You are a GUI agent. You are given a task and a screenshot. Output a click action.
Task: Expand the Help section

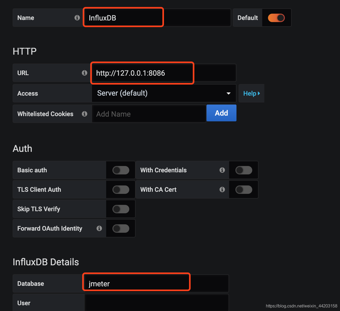click(251, 93)
